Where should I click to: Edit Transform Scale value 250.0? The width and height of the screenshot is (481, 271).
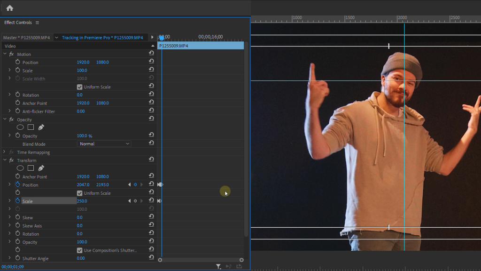click(82, 201)
